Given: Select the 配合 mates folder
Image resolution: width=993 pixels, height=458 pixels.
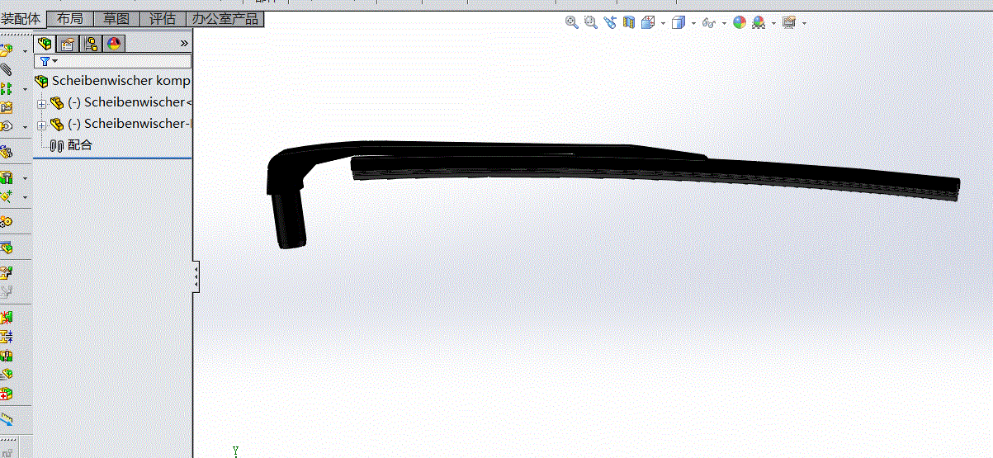Looking at the screenshot, I should [x=71, y=145].
